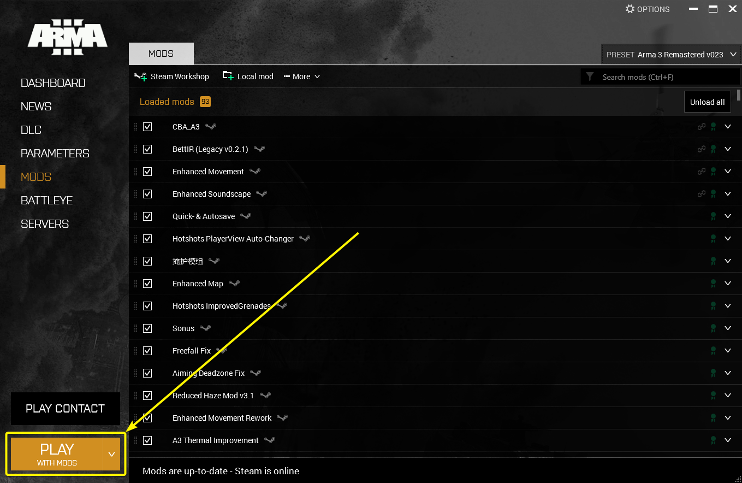The image size is (742, 483).
Task: Click the drag handle of the CBA_A3 row
Action: [136, 127]
